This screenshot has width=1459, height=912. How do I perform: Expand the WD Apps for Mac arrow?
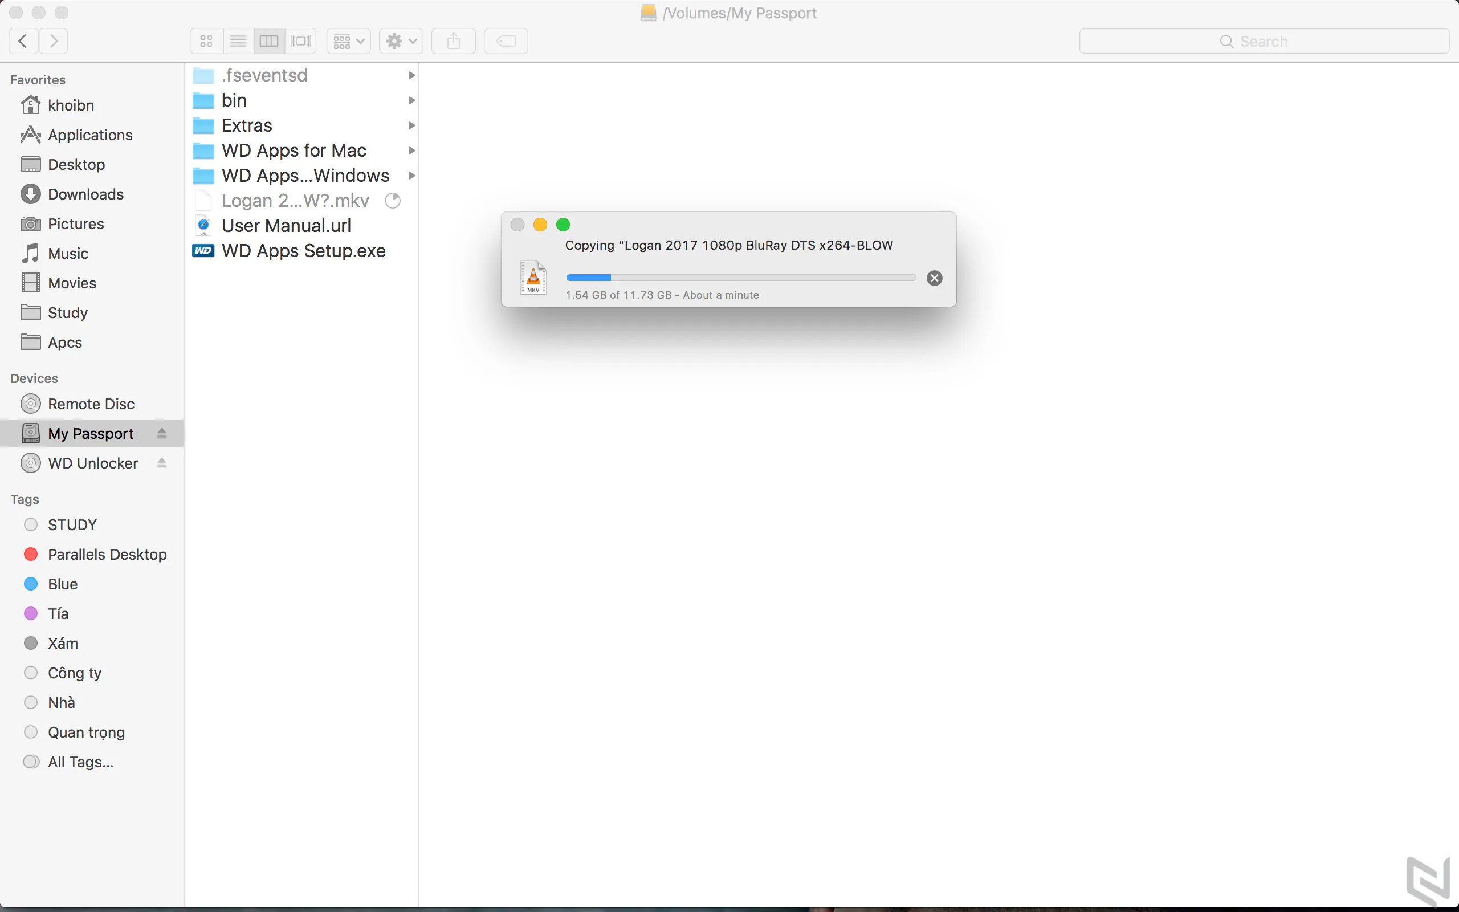411,150
